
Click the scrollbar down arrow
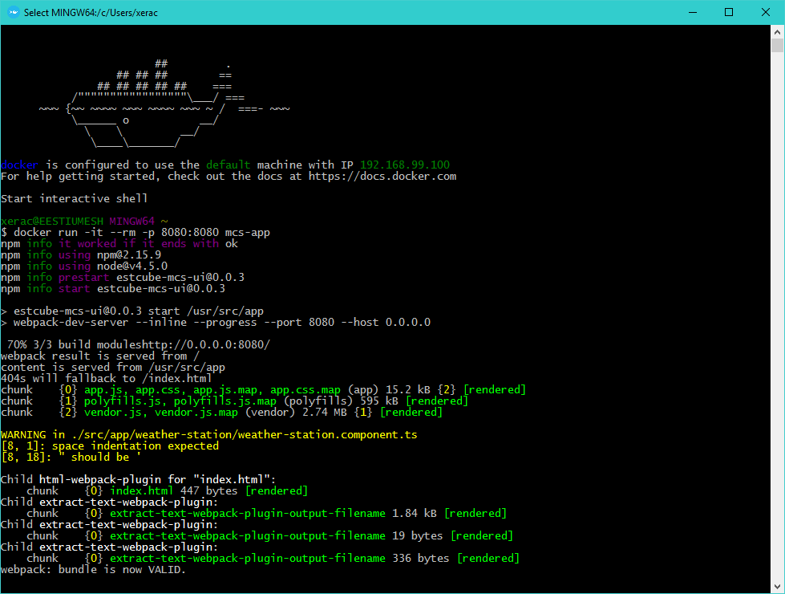point(777,585)
